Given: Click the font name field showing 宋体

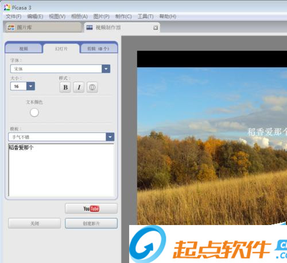Looking at the screenshot, I should click(x=56, y=69).
